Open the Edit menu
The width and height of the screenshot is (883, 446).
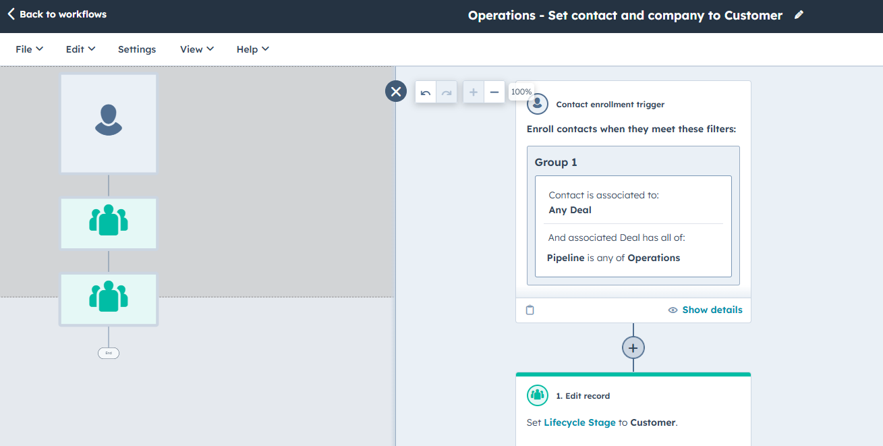click(x=80, y=49)
